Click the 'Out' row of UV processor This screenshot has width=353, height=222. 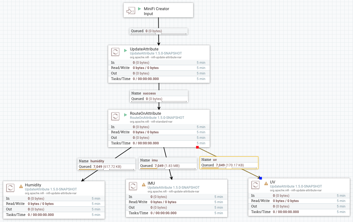[x=299, y=206]
